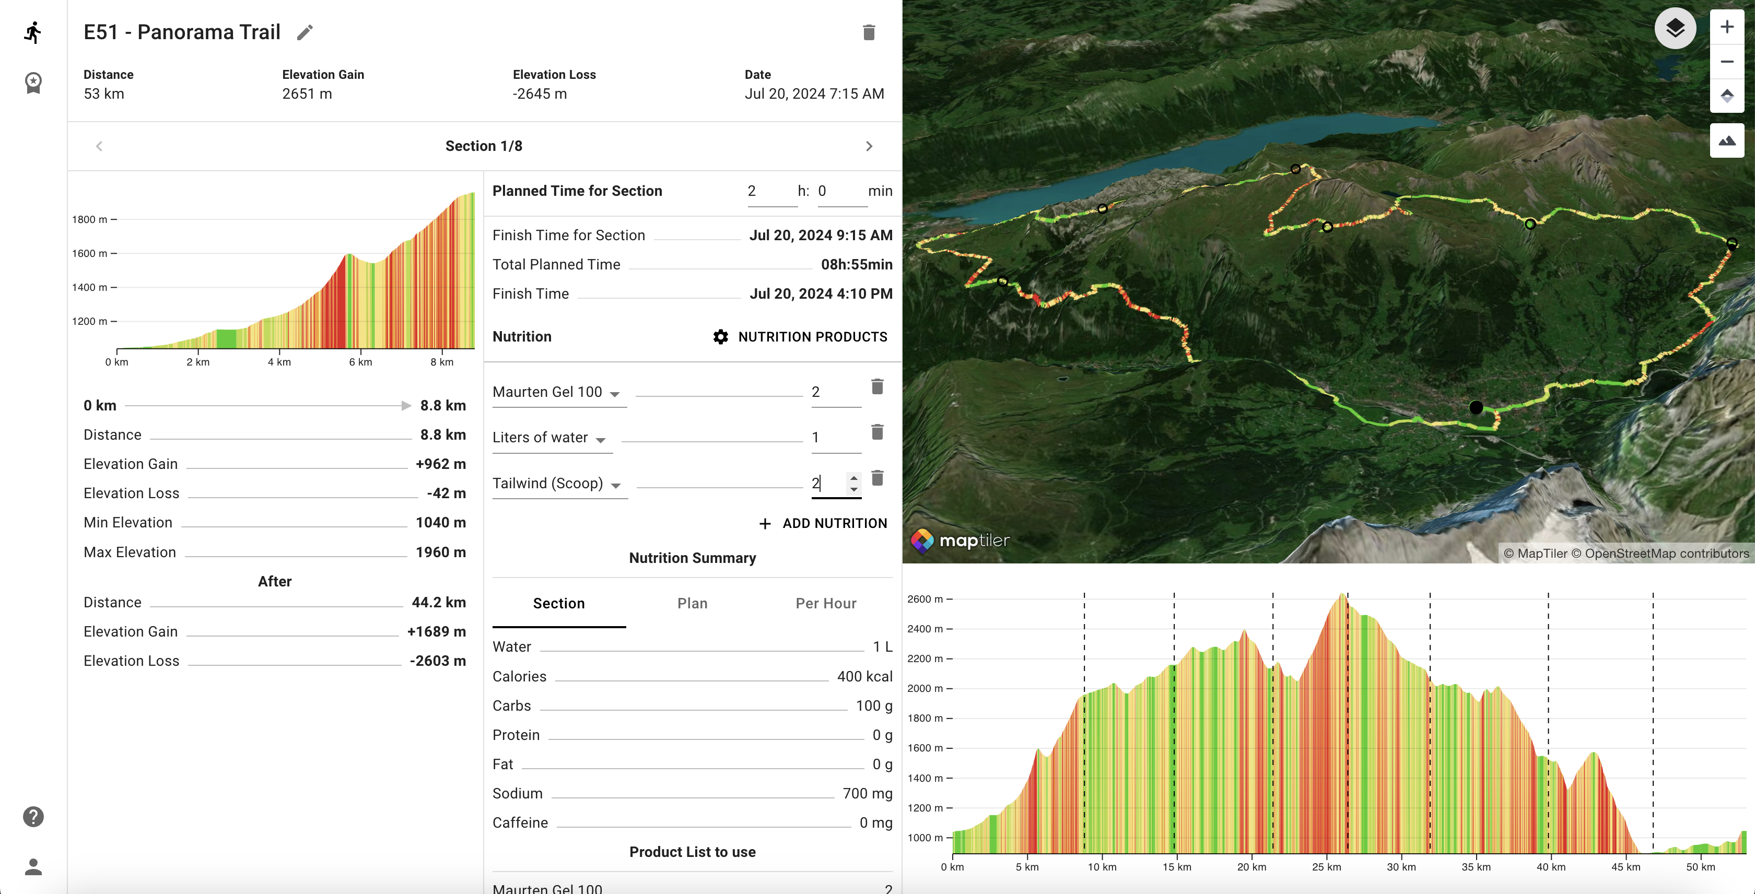Screen dimensions: 1755x894
Task: Reset map bearing with compass icon
Action: (x=1726, y=96)
